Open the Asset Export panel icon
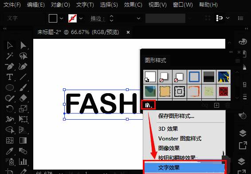Screen dimensions: 251x174 point(243,145)
